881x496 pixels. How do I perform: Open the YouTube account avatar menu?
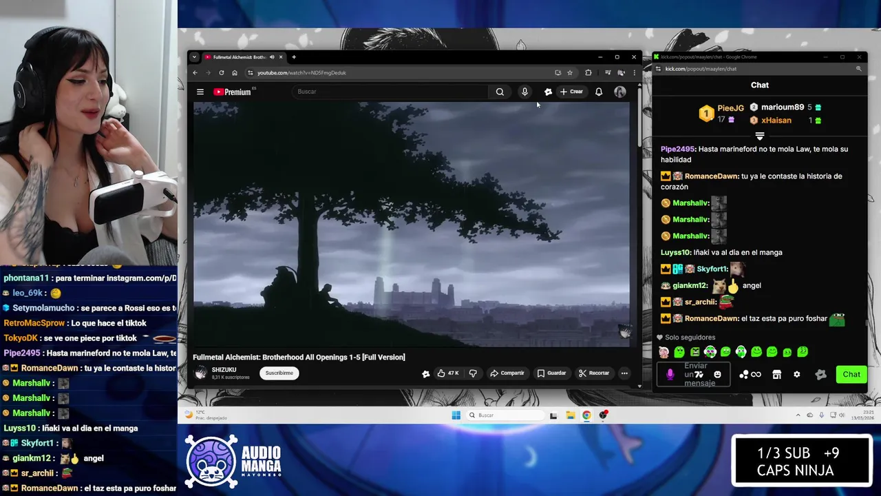[x=620, y=92]
